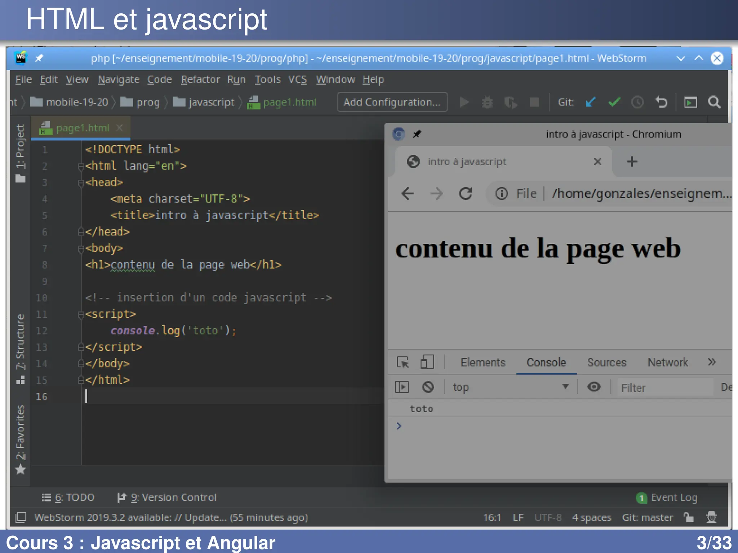Click the javascript breadcrumb folder

pyautogui.click(x=204, y=102)
